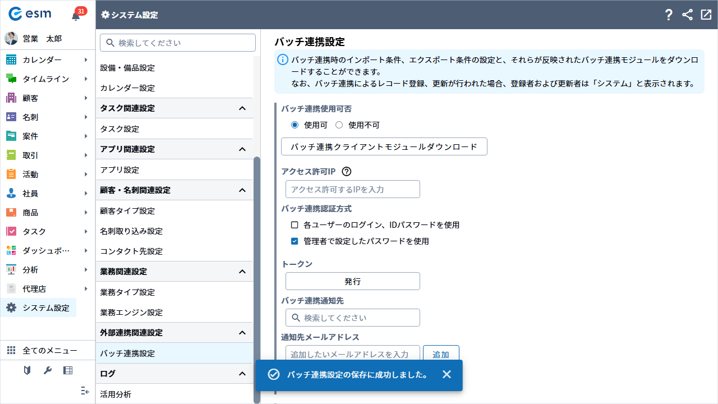Check 各ユーザーのログイン、IDパスワードを使用

(x=294, y=225)
